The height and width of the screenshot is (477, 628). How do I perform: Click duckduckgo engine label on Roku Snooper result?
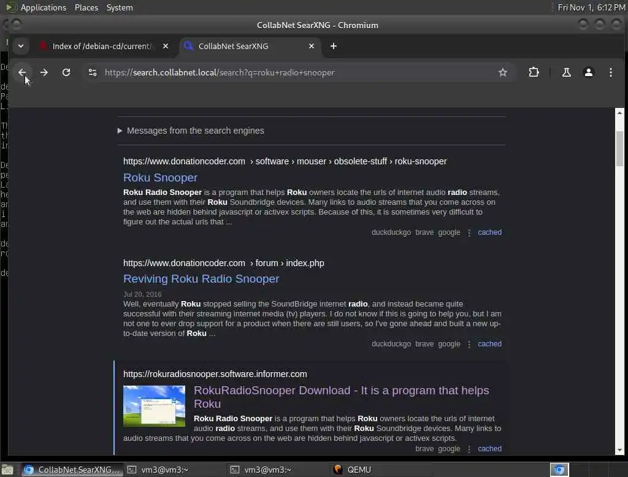click(x=391, y=232)
